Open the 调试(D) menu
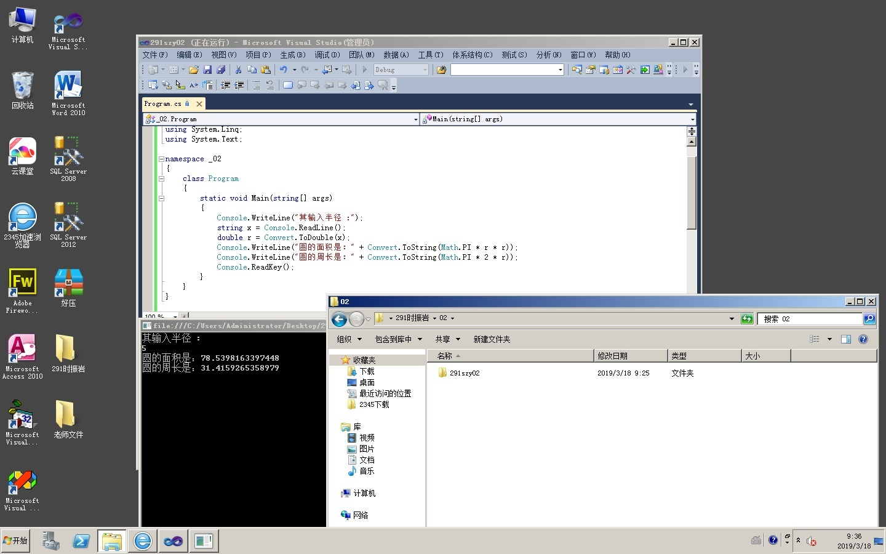 327,55
